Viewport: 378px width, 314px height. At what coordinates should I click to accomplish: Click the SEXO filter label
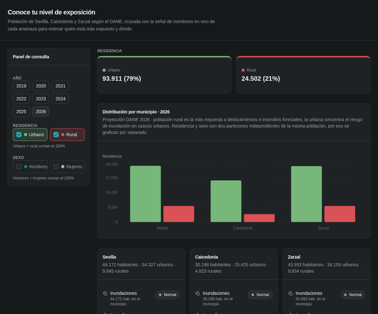pyautogui.click(x=18, y=158)
